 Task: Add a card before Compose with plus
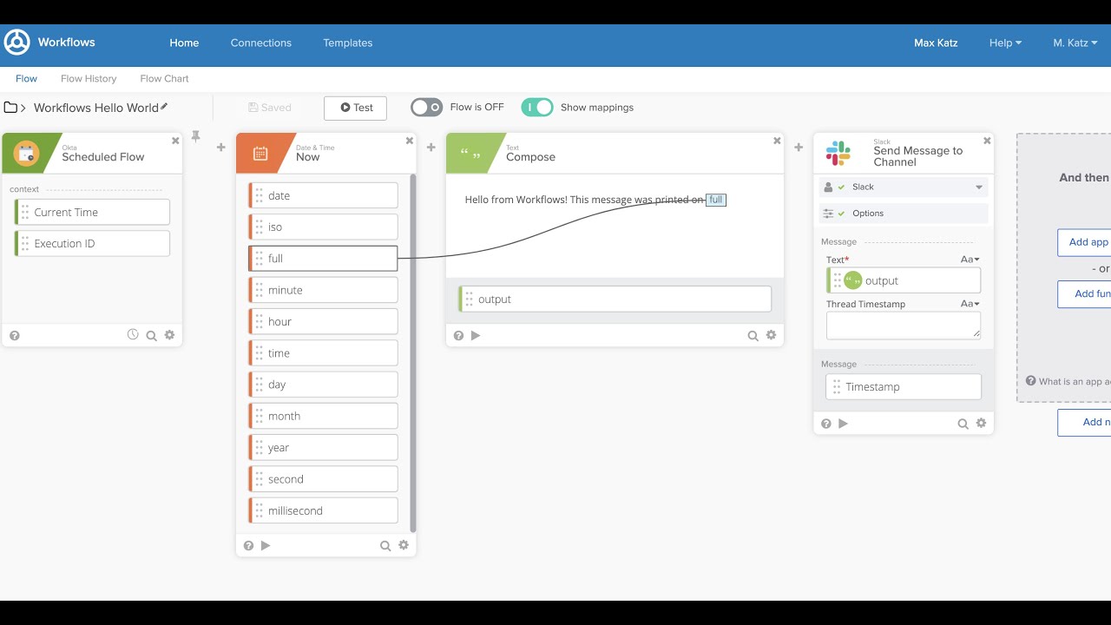click(x=431, y=148)
